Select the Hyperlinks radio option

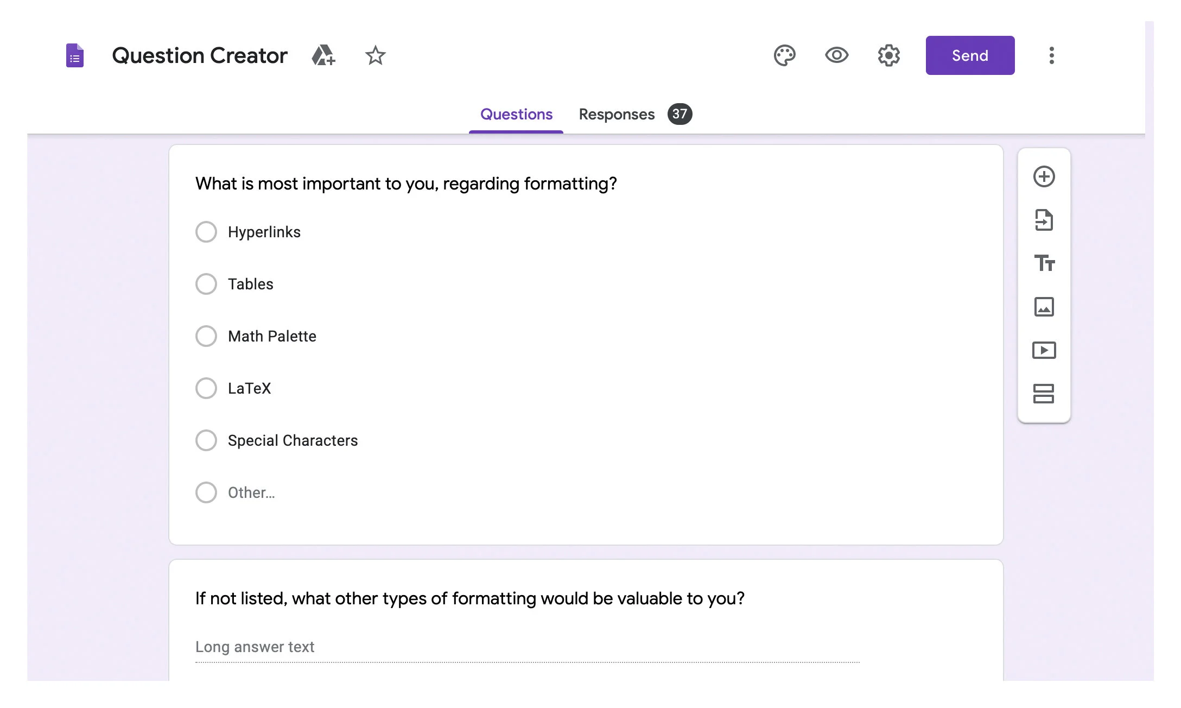[x=206, y=232]
